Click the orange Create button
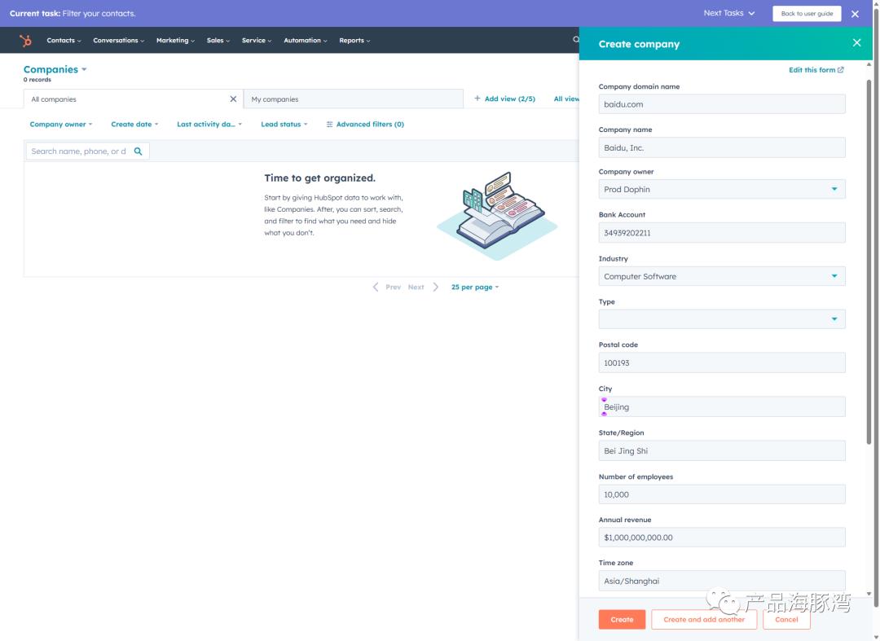The height and width of the screenshot is (641, 880). 622,619
